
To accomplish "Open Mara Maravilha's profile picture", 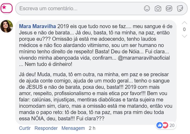I will [x=7, y=26].
